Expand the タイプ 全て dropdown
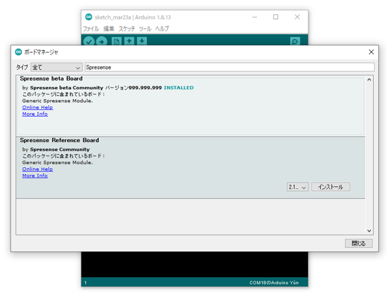 pyautogui.click(x=57, y=67)
